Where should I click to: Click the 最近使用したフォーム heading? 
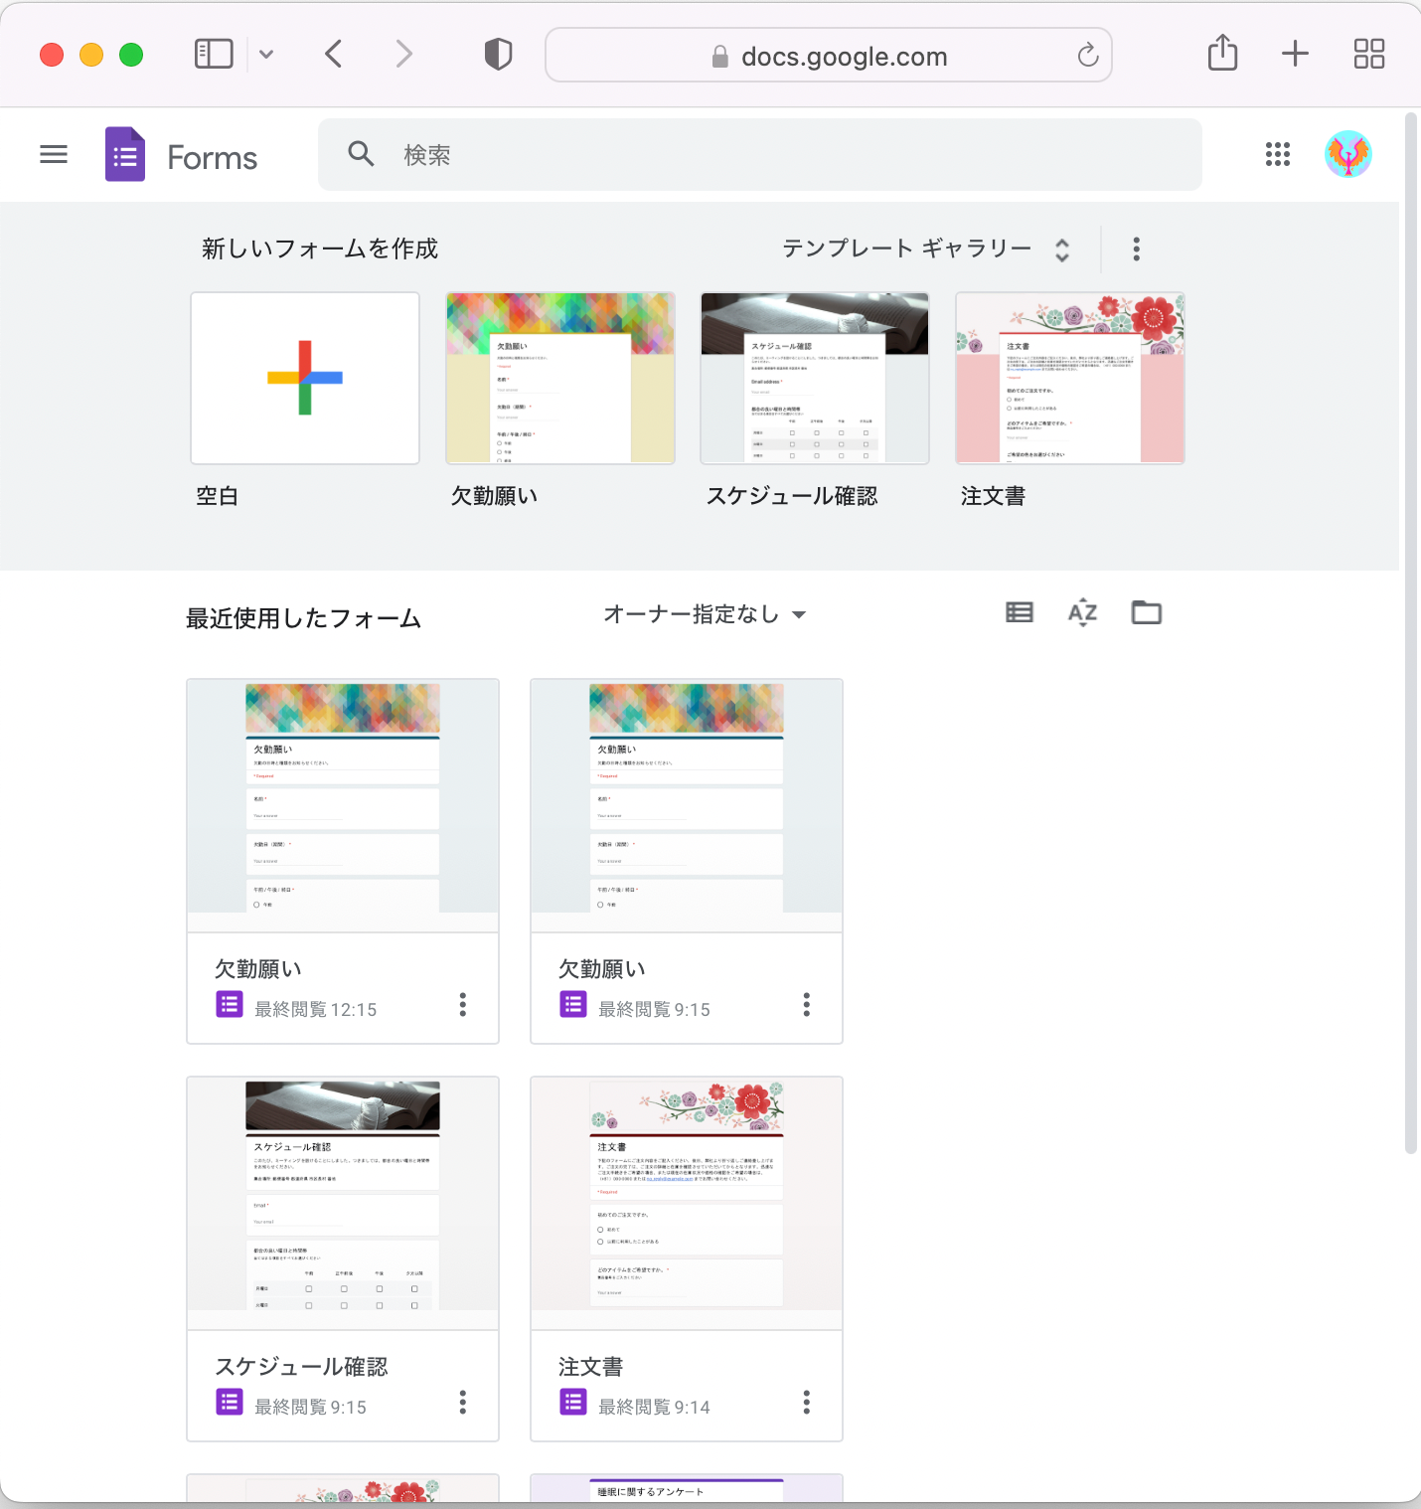[304, 618]
